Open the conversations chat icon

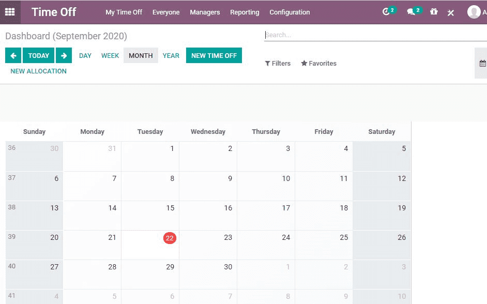pos(411,12)
